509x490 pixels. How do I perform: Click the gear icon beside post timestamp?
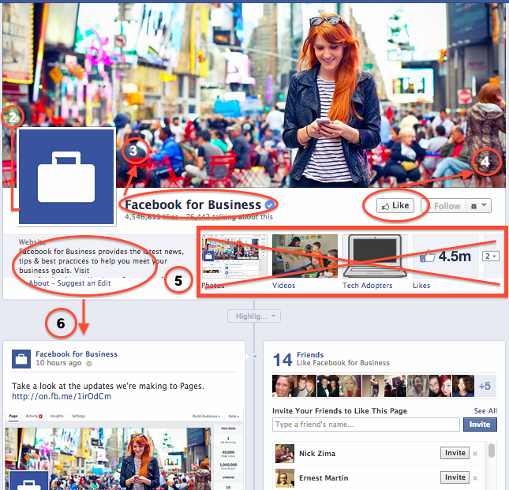(x=89, y=364)
